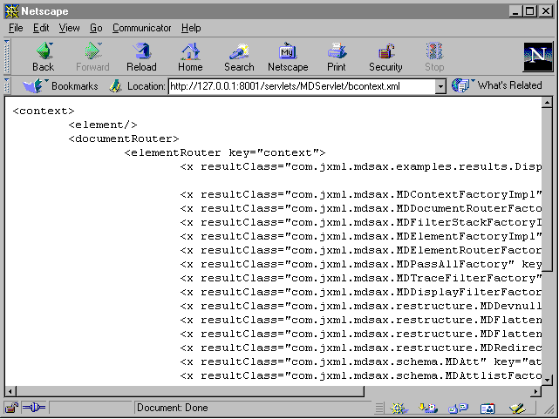Collapse the component bar grip handle
The image size is (559, 419).
tap(379, 408)
